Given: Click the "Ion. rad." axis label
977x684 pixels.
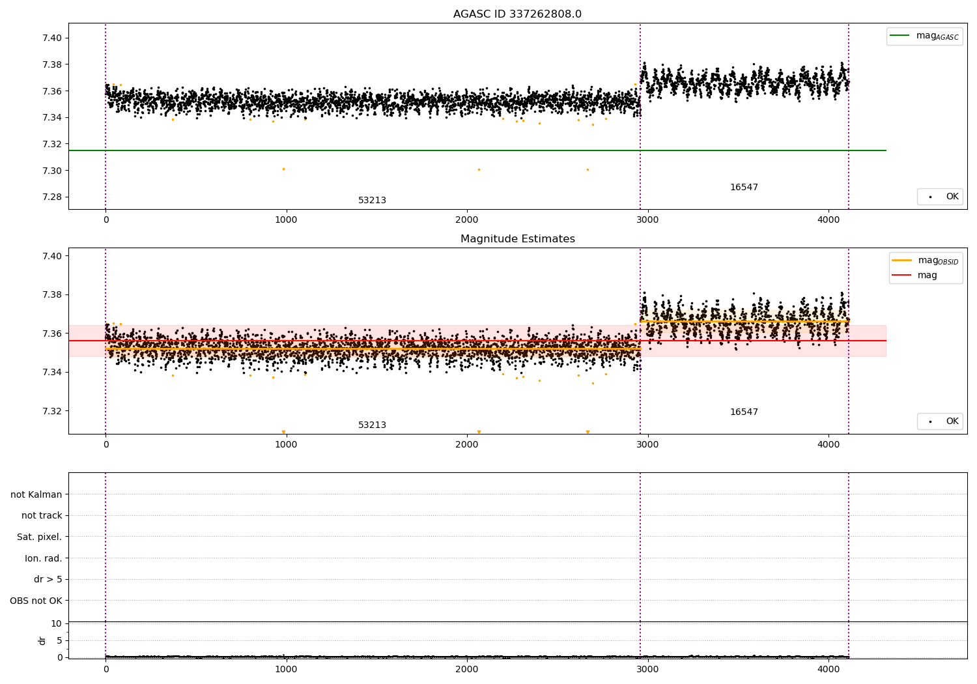Looking at the screenshot, I should tap(44, 558).
